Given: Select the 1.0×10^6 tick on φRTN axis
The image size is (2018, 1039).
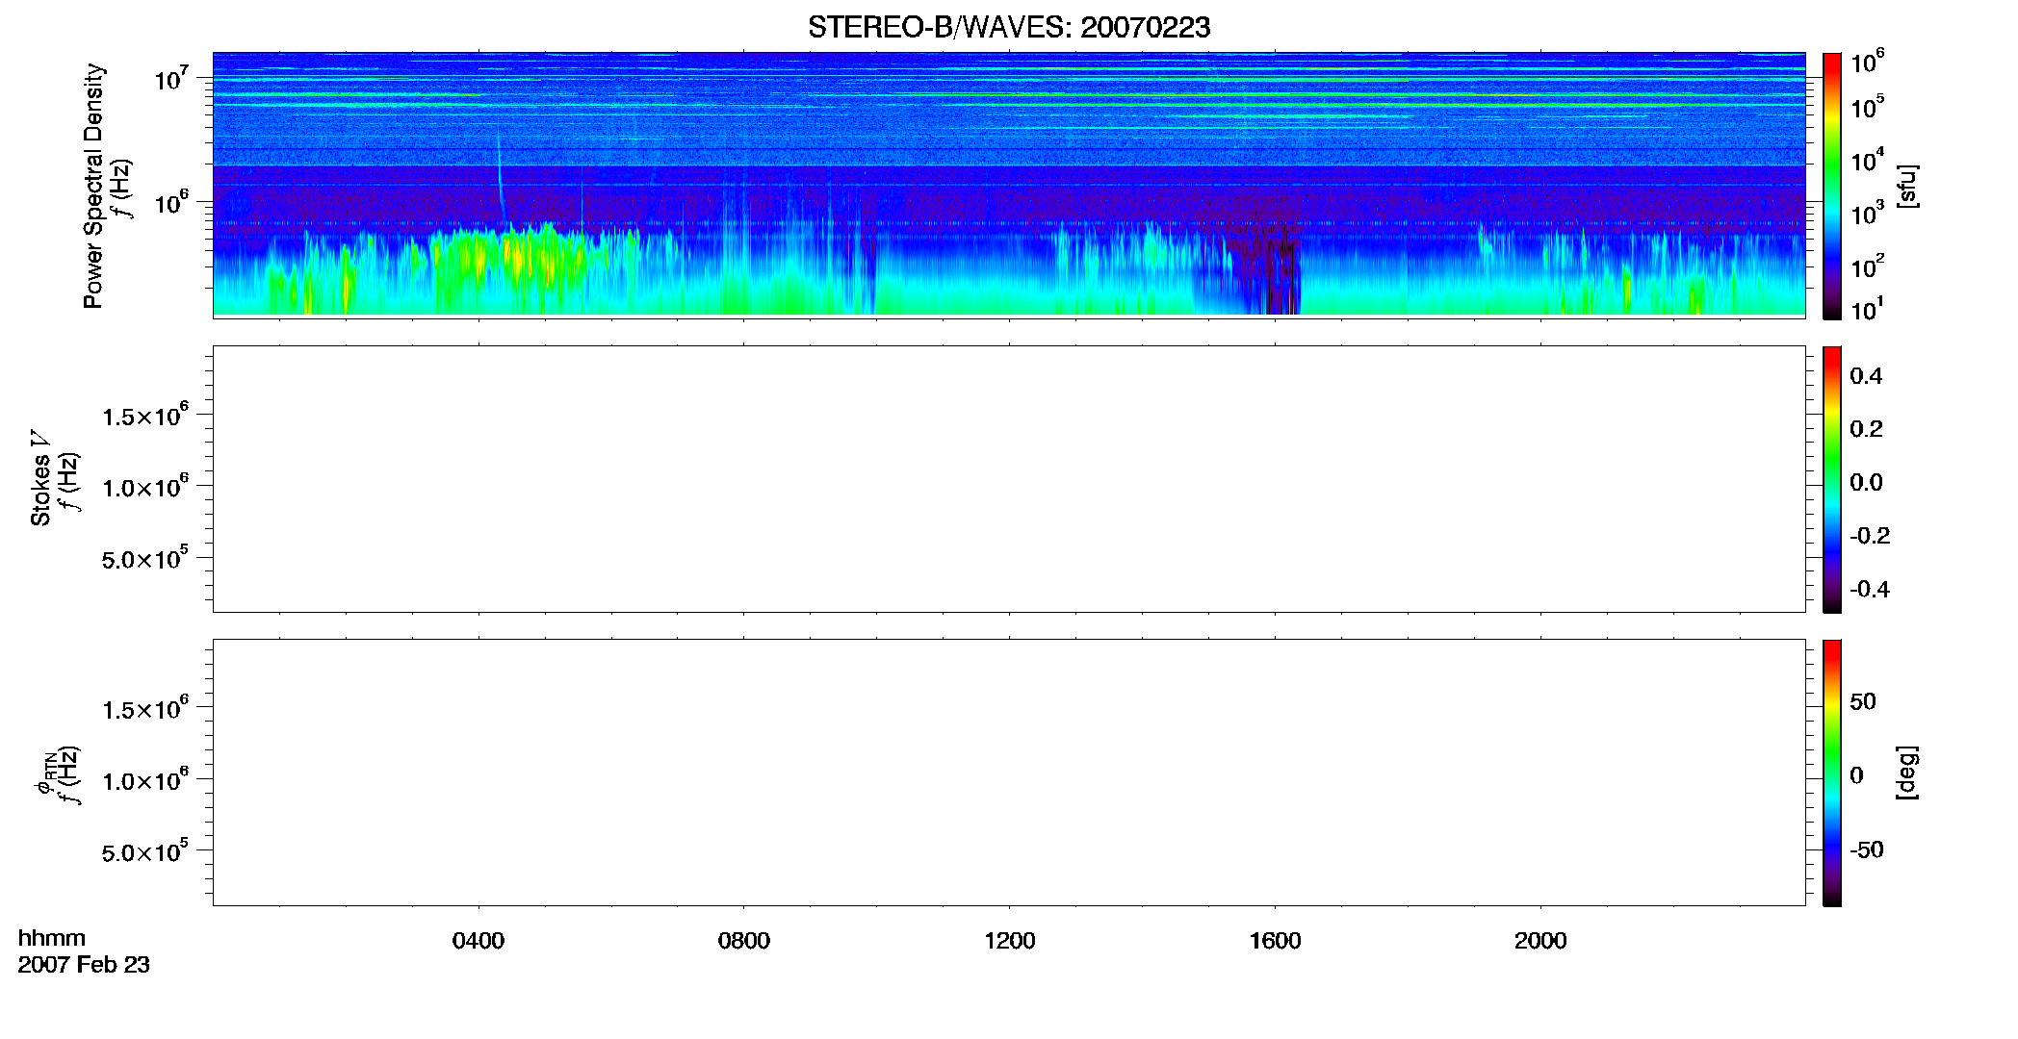Looking at the screenshot, I should pyautogui.click(x=145, y=780).
